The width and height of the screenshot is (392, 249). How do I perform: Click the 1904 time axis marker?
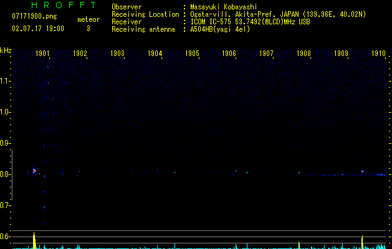(x=155, y=53)
